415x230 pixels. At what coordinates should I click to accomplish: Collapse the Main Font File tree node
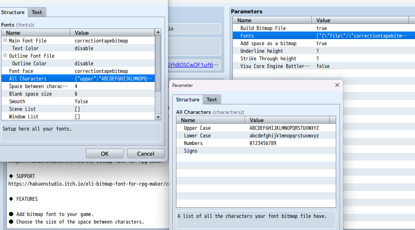pos(5,40)
